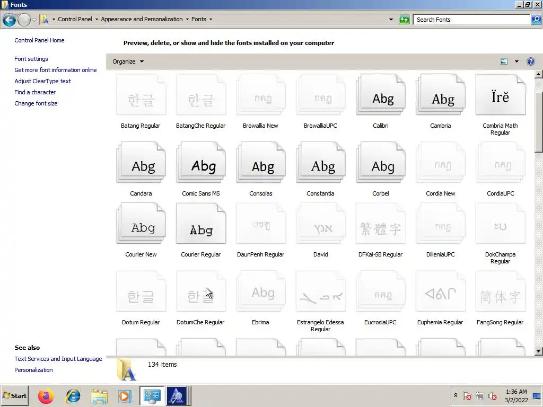
Task: Select the Euphemia Regular font icon
Action: [x=441, y=291]
